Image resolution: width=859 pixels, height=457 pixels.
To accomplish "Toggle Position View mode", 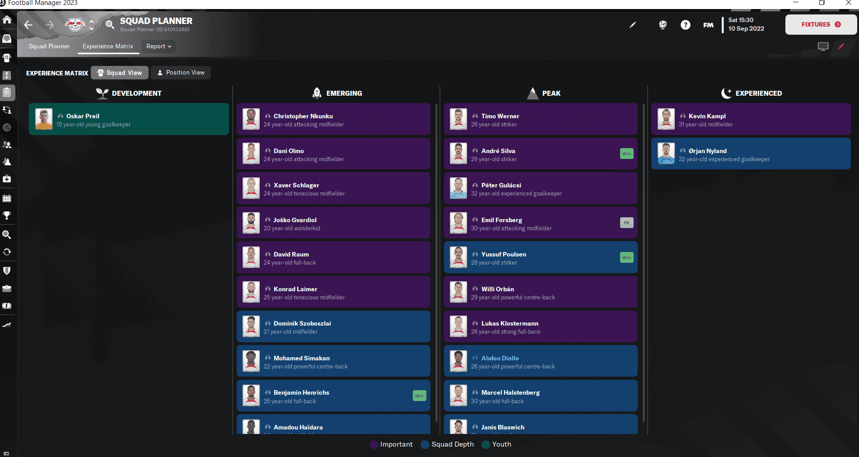I will click(x=181, y=73).
